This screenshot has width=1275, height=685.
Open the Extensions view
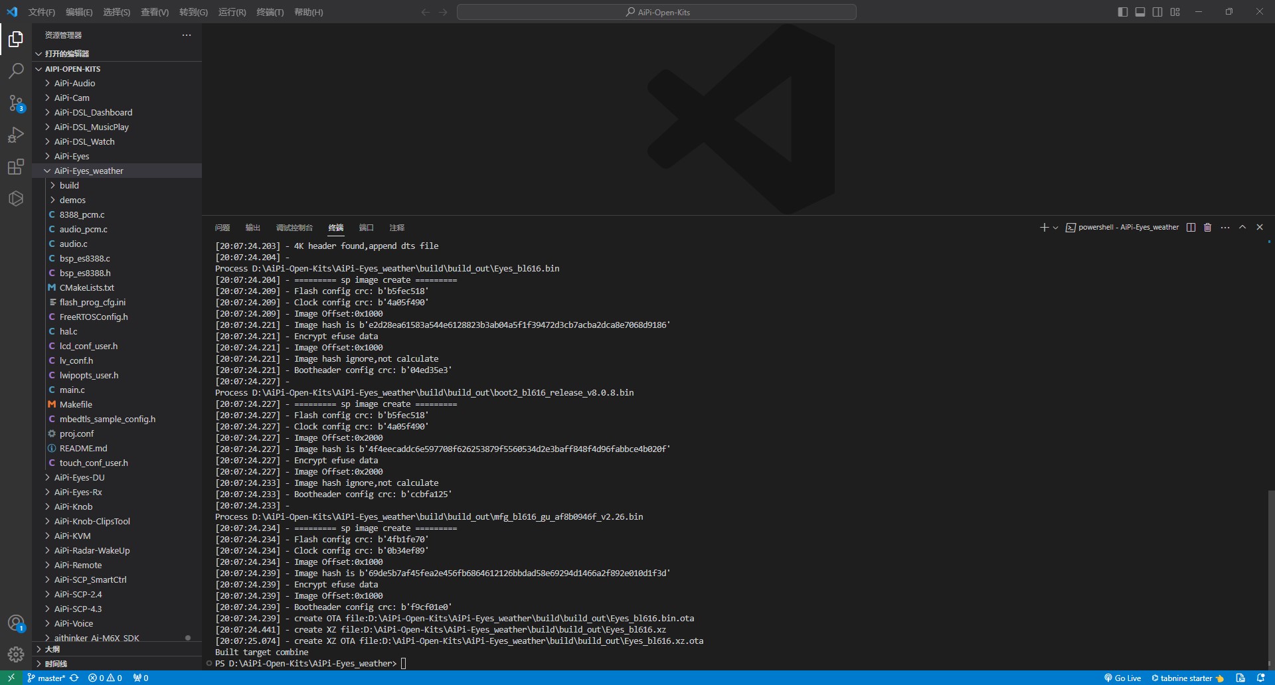16,167
